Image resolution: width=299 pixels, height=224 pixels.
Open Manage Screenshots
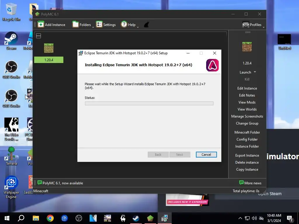click(x=247, y=116)
